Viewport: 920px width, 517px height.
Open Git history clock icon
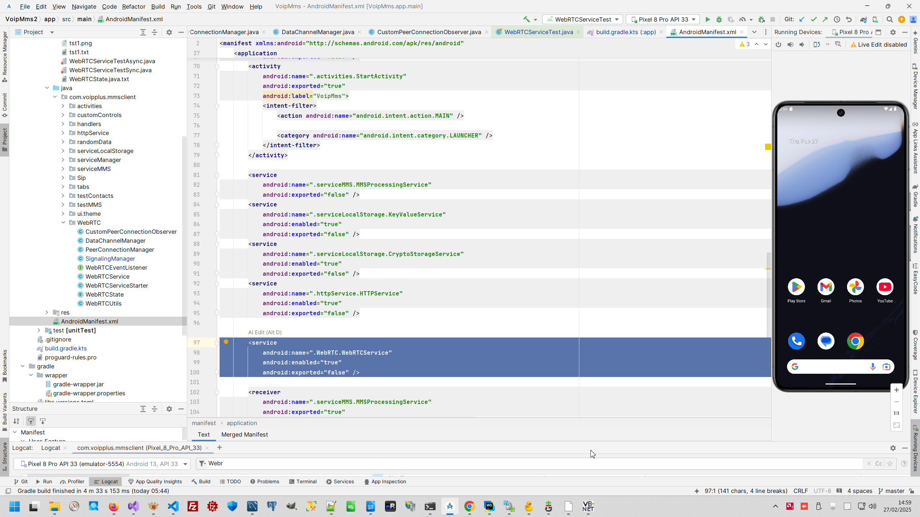[x=837, y=19]
